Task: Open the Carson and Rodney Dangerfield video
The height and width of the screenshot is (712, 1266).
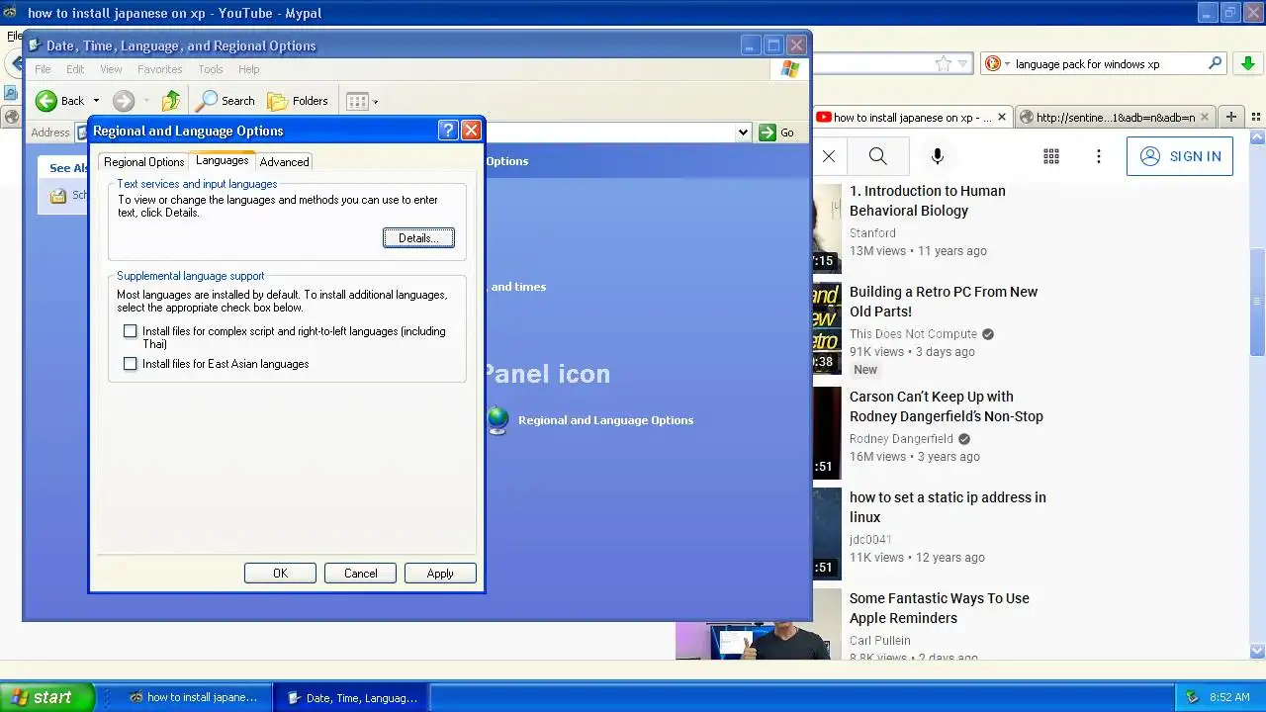Action: [x=947, y=406]
